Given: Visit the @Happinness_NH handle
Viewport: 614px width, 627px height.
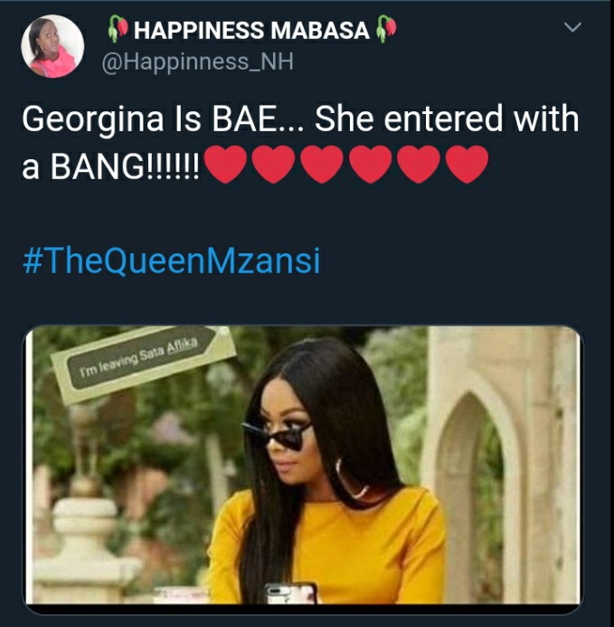Looking at the screenshot, I should coord(197,62).
